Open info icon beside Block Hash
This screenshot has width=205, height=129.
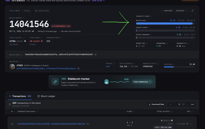pos(22,55)
